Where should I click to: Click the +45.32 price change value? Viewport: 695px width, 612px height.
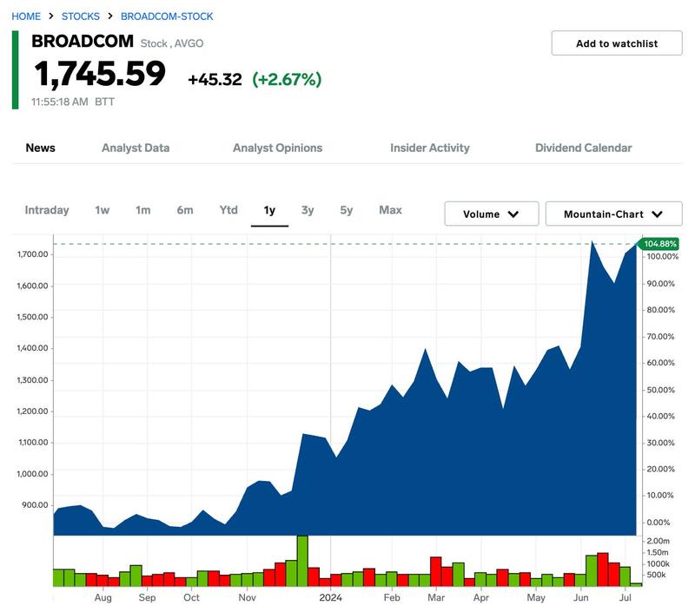215,80
